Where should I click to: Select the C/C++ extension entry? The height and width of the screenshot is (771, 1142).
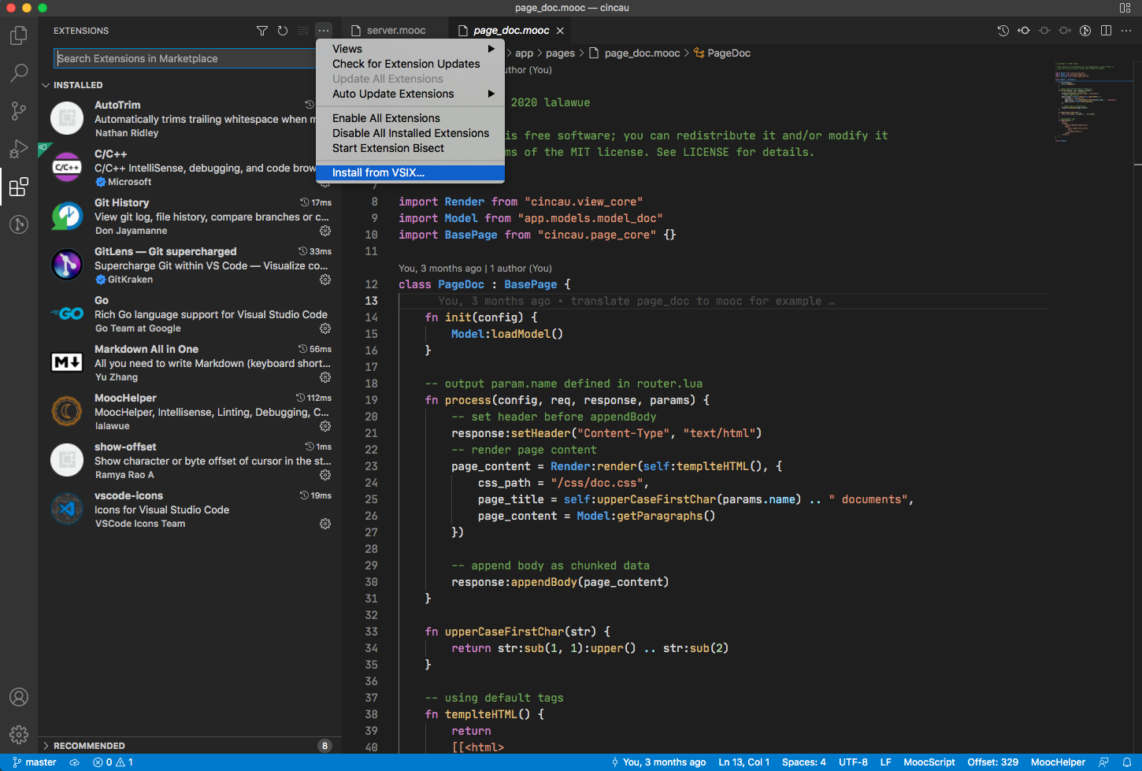[190, 167]
